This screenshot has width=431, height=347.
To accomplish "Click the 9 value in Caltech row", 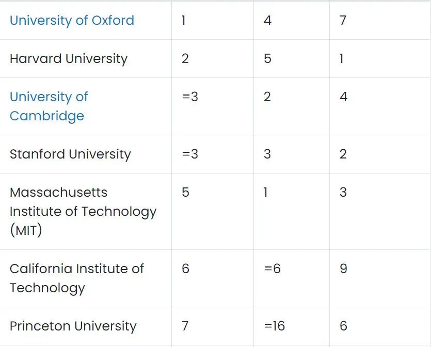I will pos(343,269).
